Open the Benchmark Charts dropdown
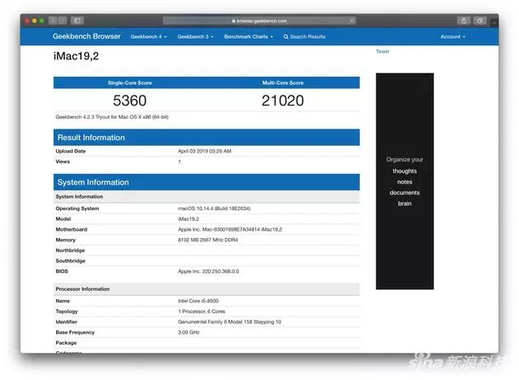Image resolution: width=519 pixels, height=380 pixels. tap(249, 37)
